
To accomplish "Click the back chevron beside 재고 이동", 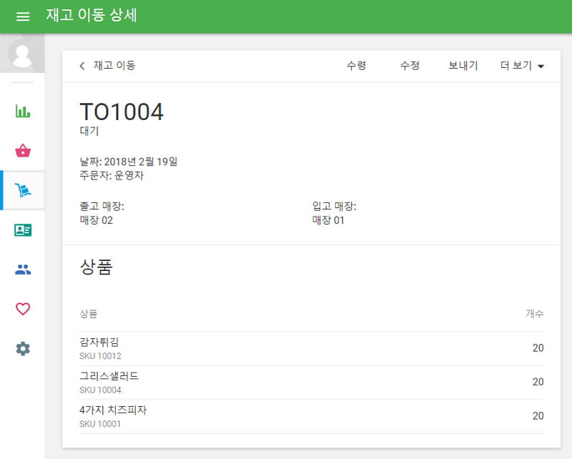I will pyautogui.click(x=82, y=65).
